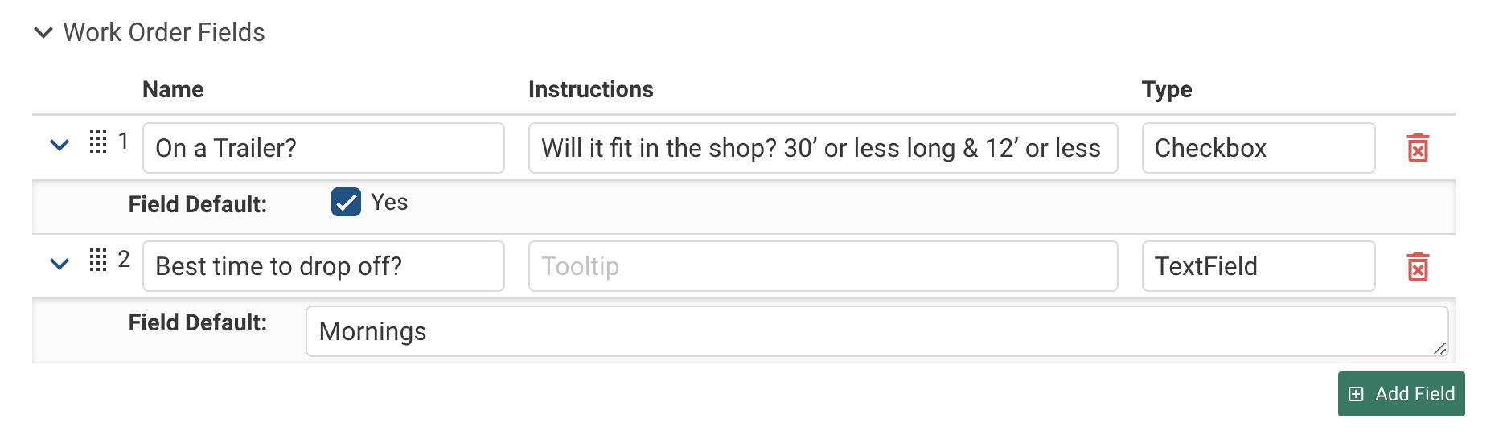This screenshot has height=439, width=1507.
Task: Click the drag handle for field 2
Action: click(98, 260)
